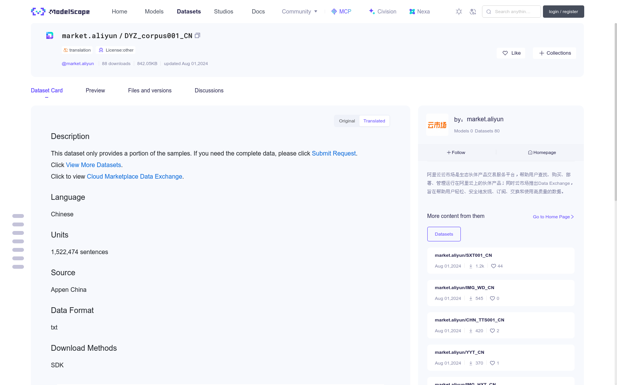
Task: Click heart icon on YYT_CN card
Action: [x=492, y=363]
